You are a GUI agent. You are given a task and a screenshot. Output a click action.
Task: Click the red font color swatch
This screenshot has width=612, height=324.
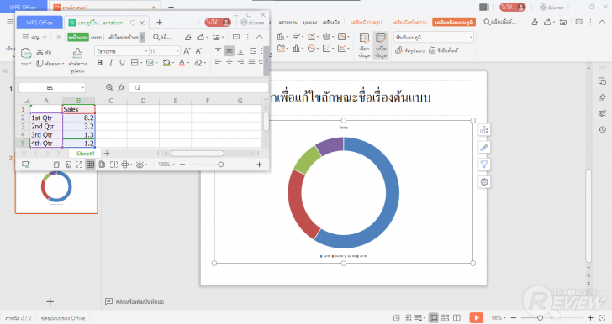click(x=182, y=62)
